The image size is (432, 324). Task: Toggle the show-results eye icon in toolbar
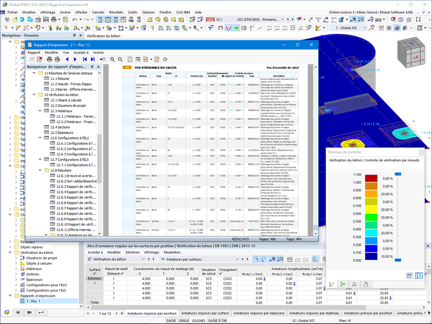(x=353, y=19)
